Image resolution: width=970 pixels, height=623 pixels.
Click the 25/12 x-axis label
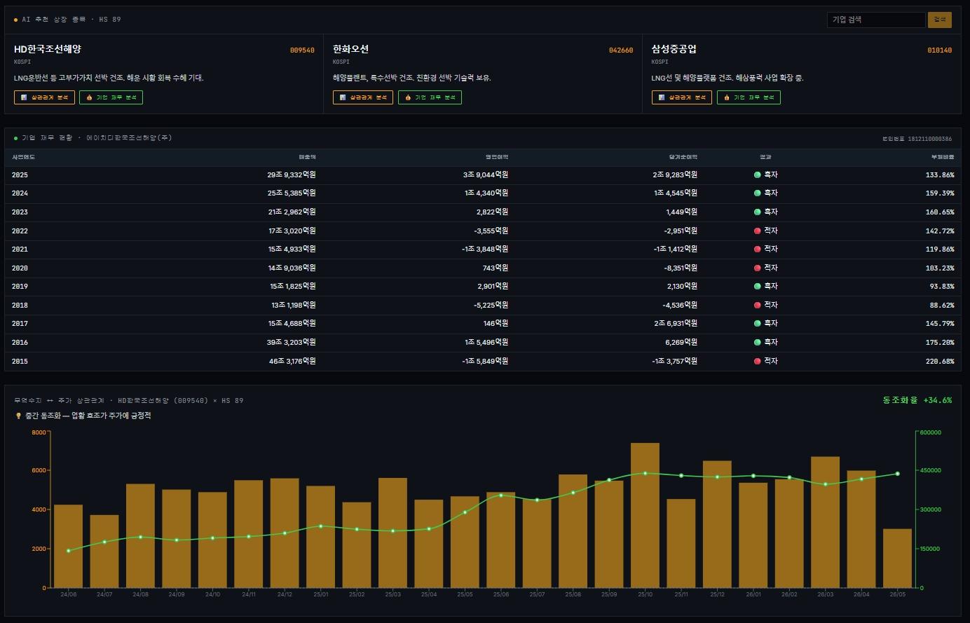(717, 594)
